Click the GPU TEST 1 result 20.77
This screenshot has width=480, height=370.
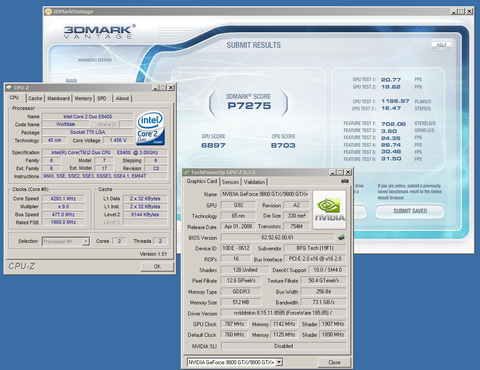[x=391, y=79]
